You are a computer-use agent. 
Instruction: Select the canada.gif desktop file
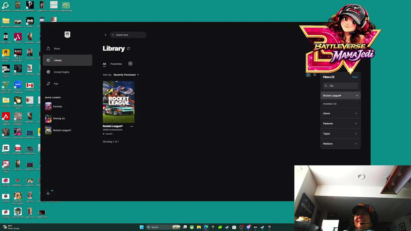pyautogui.click(x=30, y=87)
